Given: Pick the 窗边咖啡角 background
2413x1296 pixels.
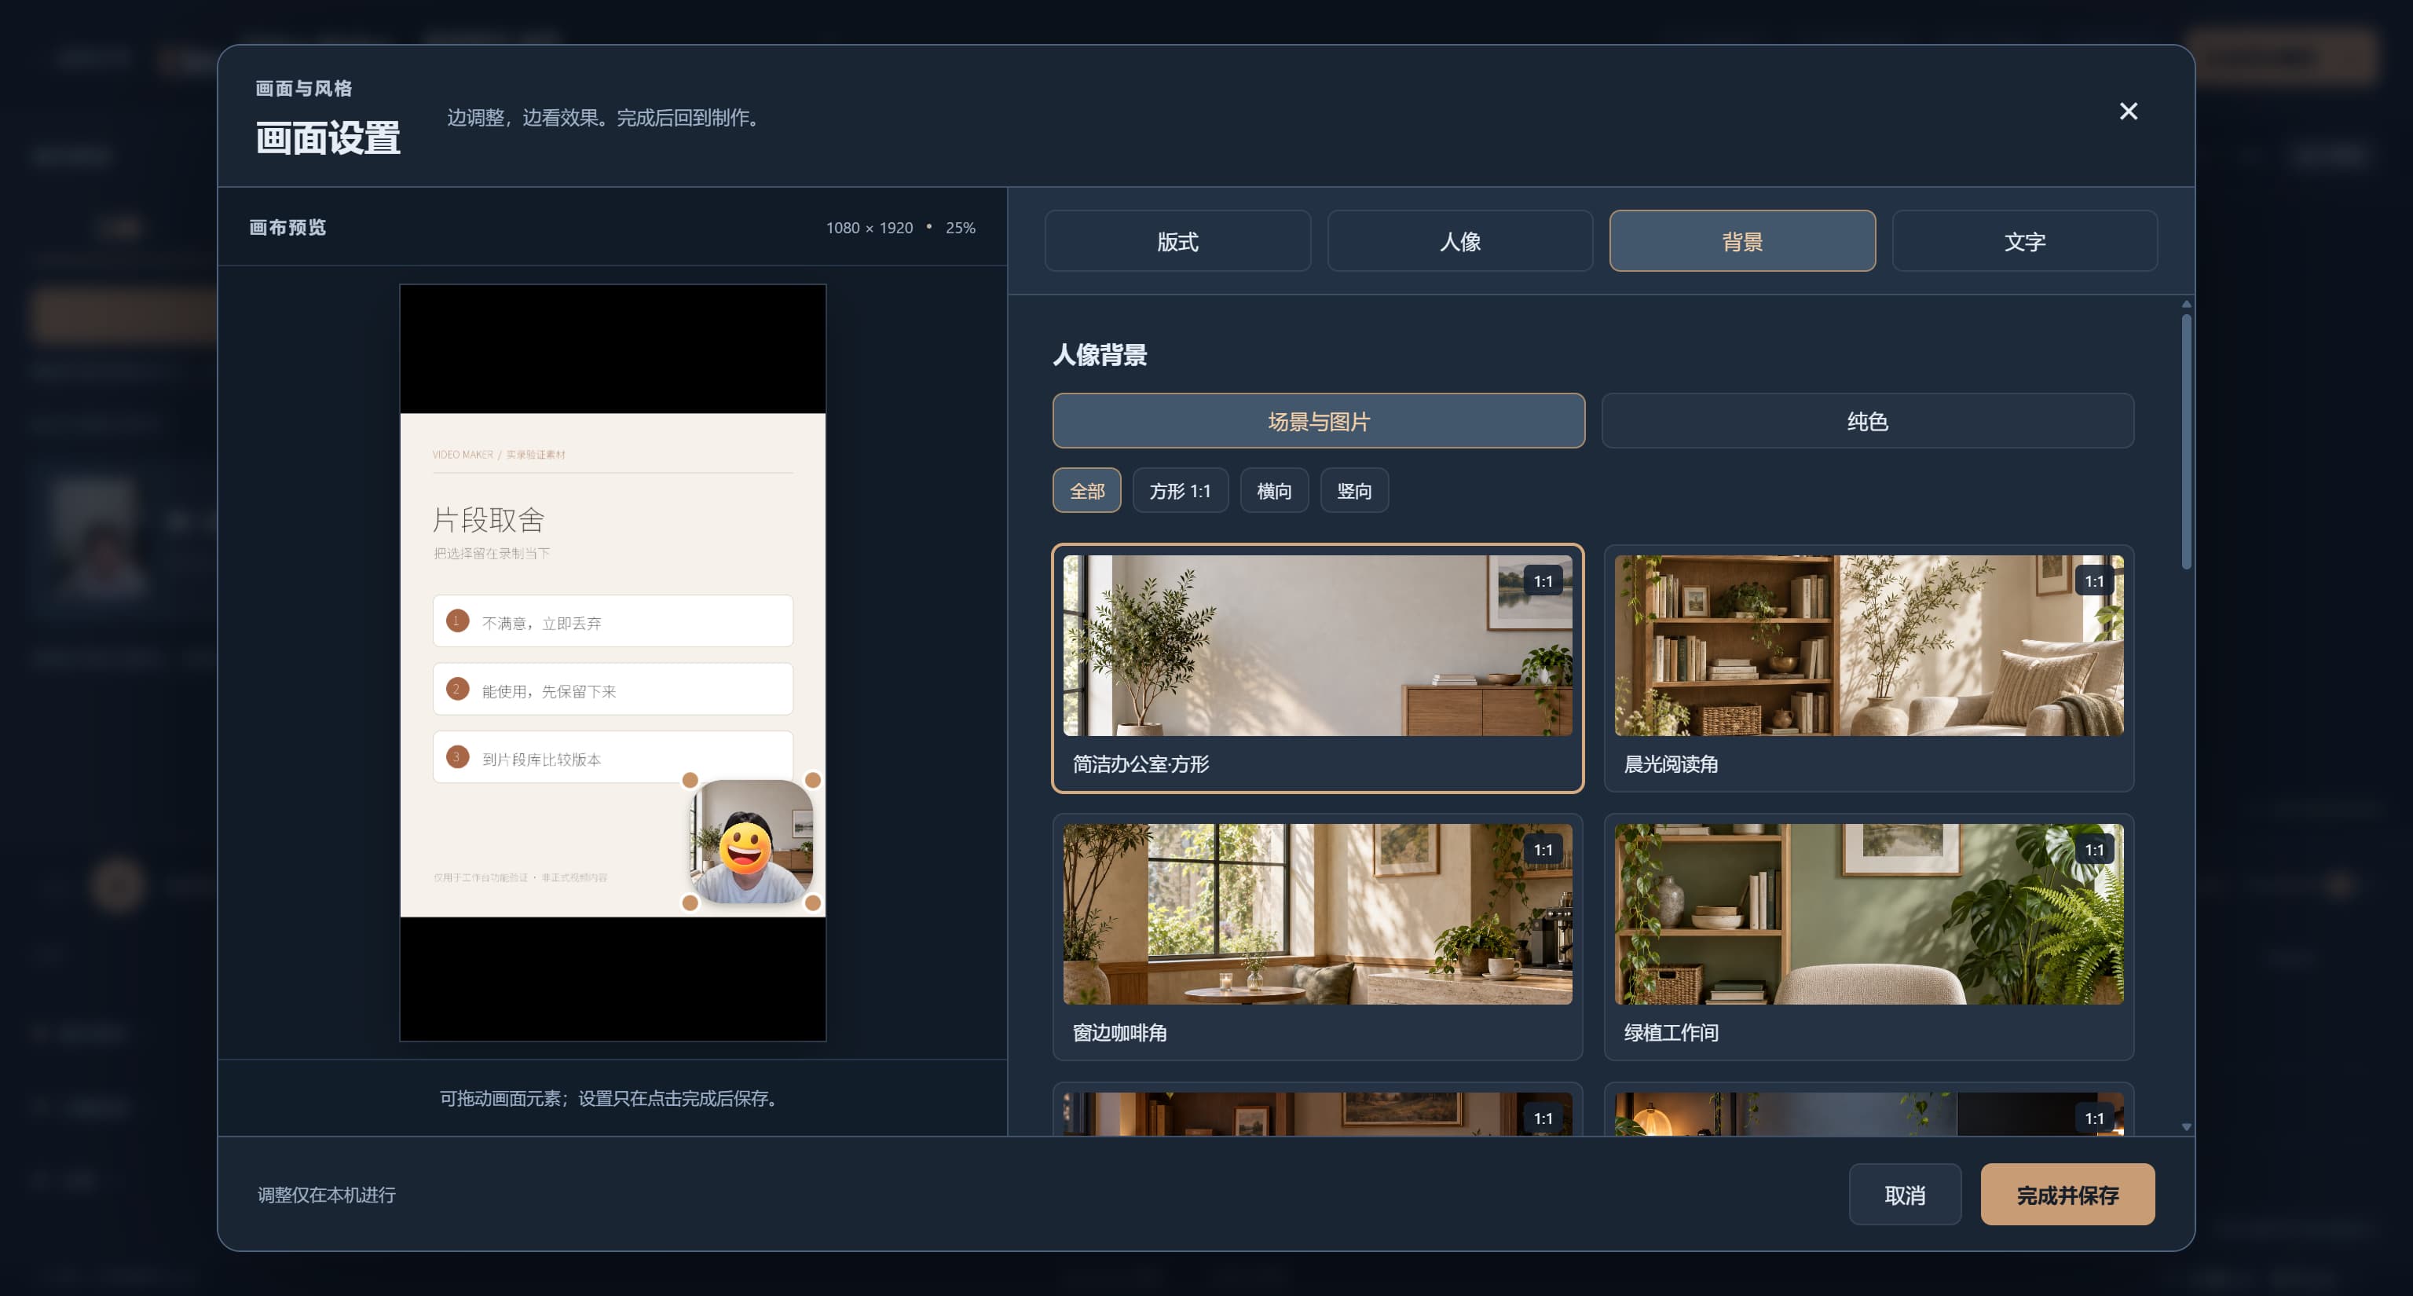Looking at the screenshot, I should click(1318, 937).
